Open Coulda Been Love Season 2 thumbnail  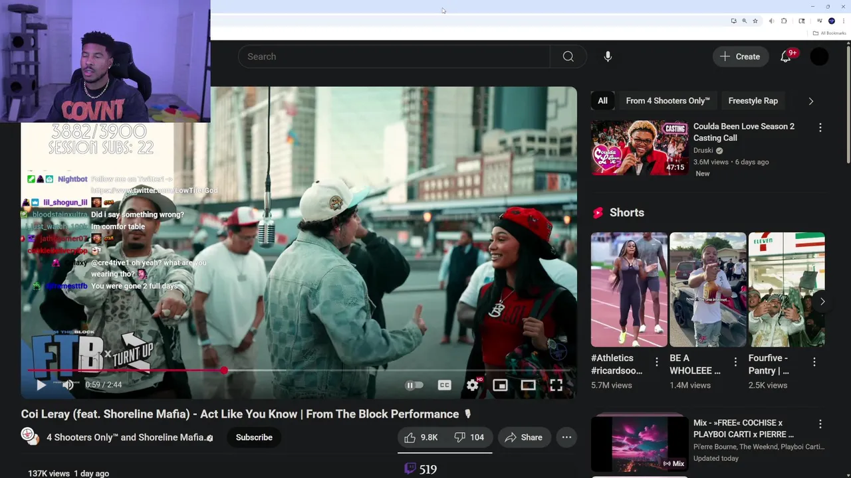point(640,147)
